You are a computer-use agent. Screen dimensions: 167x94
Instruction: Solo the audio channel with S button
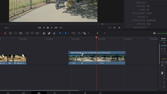click(163, 62)
